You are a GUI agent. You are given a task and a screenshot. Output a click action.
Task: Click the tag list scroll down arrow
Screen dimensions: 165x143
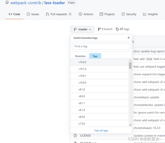point(130,125)
